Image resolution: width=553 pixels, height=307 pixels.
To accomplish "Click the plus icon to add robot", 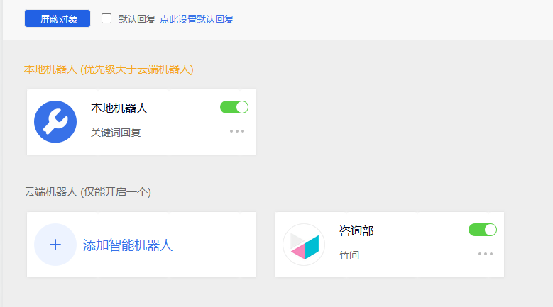I will (55, 245).
